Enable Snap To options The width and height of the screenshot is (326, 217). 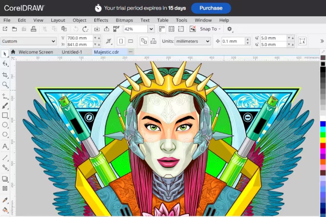209,29
